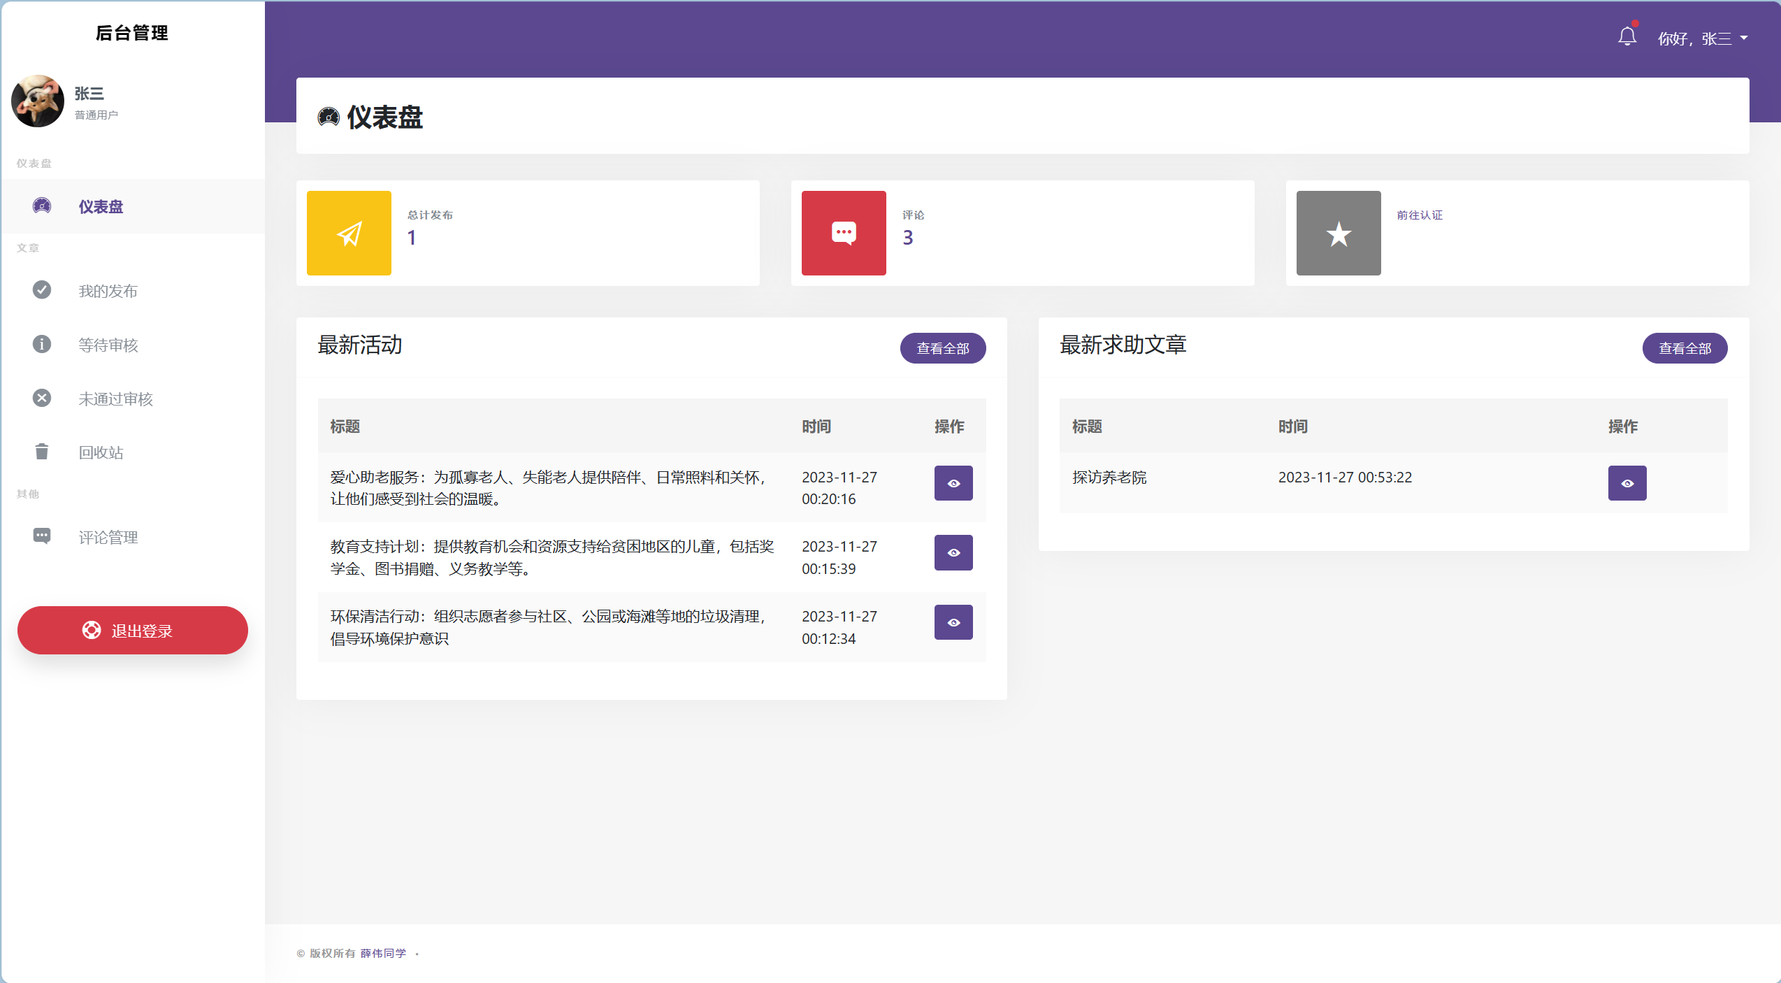1781x983 pixels.
Task: Click the notification bell icon
Action: click(1628, 35)
